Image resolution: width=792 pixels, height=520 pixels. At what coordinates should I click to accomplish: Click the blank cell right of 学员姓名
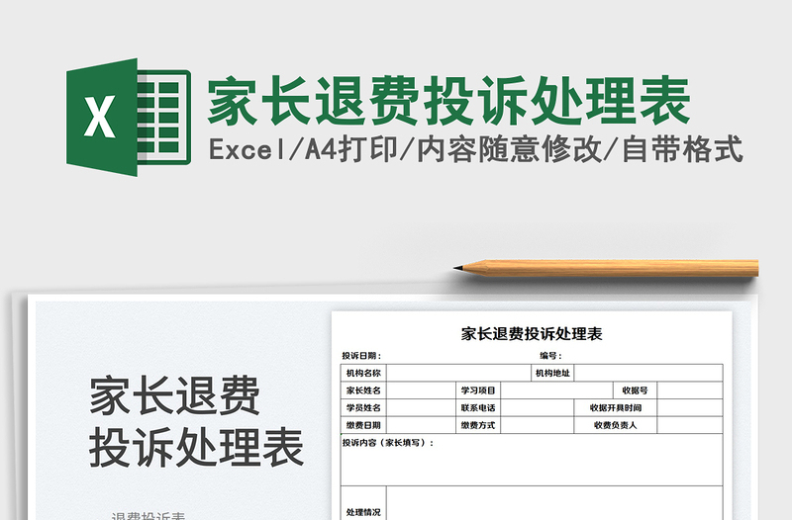pyautogui.click(x=421, y=407)
